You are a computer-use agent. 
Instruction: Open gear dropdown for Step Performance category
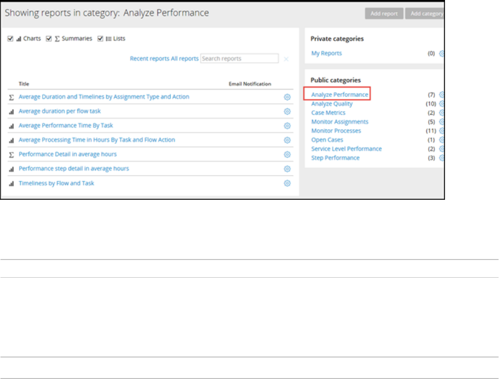click(x=442, y=158)
